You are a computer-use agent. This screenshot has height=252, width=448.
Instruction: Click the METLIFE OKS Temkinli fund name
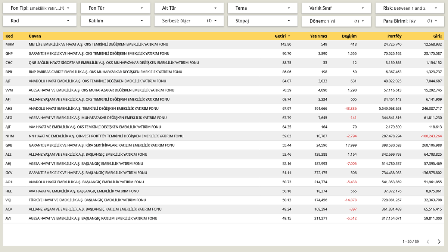click(x=98, y=44)
